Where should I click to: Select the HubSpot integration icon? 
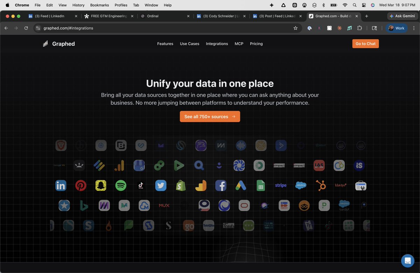click(x=321, y=185)
